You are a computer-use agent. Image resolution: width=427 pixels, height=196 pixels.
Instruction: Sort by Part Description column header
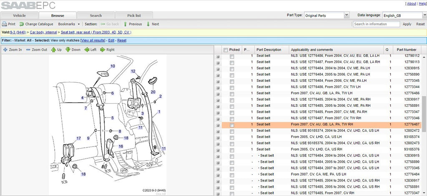(x=271, y=49)
